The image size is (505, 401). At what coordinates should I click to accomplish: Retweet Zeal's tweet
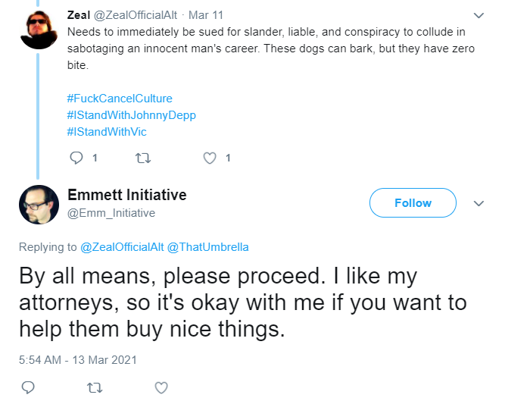tap(142, 158)
